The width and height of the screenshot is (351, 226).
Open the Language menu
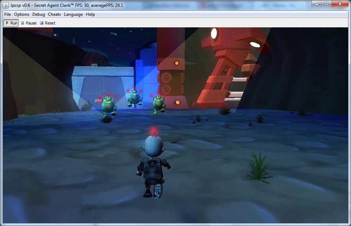point(73,14)
